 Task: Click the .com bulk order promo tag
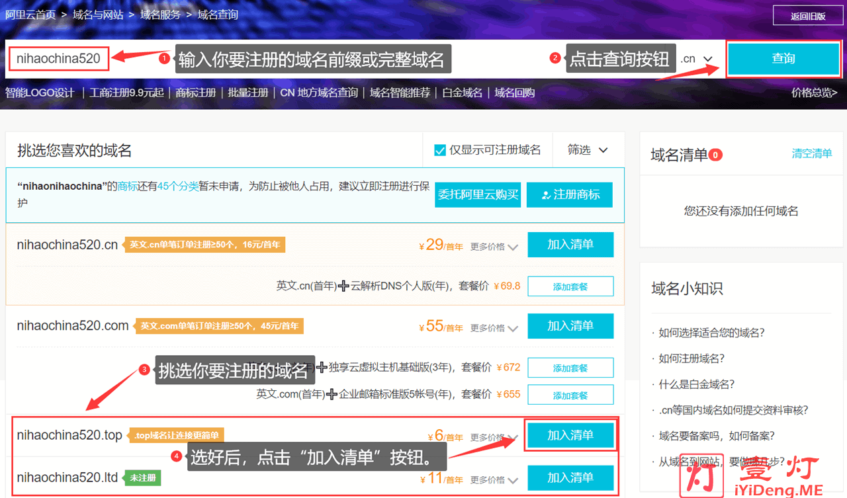[220, 326]
